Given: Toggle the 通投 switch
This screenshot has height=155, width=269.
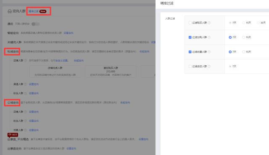Looking at the screenshot, I should click(x=35, y=24).
